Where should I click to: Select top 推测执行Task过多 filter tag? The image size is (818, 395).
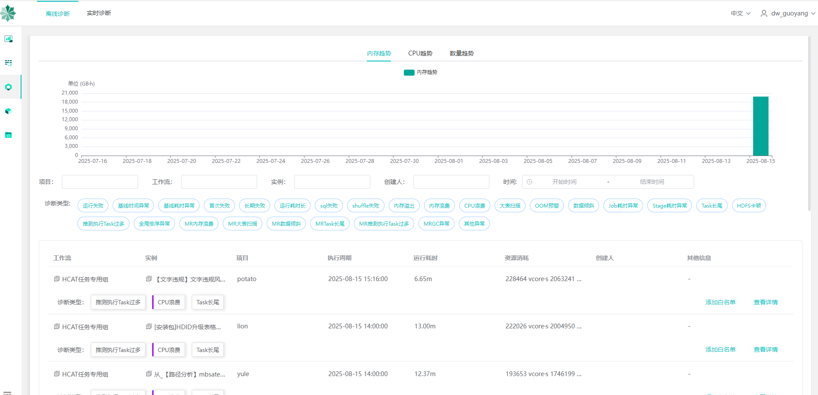103,224
